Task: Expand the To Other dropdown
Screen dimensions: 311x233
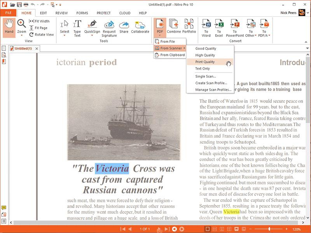Action: click(x=255, y=36)
